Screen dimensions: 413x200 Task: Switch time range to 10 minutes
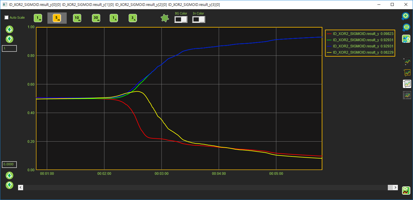tap(77, 18)
